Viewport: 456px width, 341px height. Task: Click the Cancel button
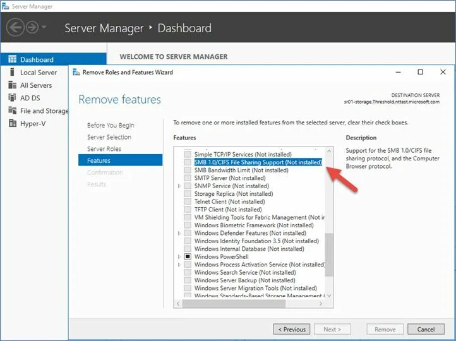point(426,329)
